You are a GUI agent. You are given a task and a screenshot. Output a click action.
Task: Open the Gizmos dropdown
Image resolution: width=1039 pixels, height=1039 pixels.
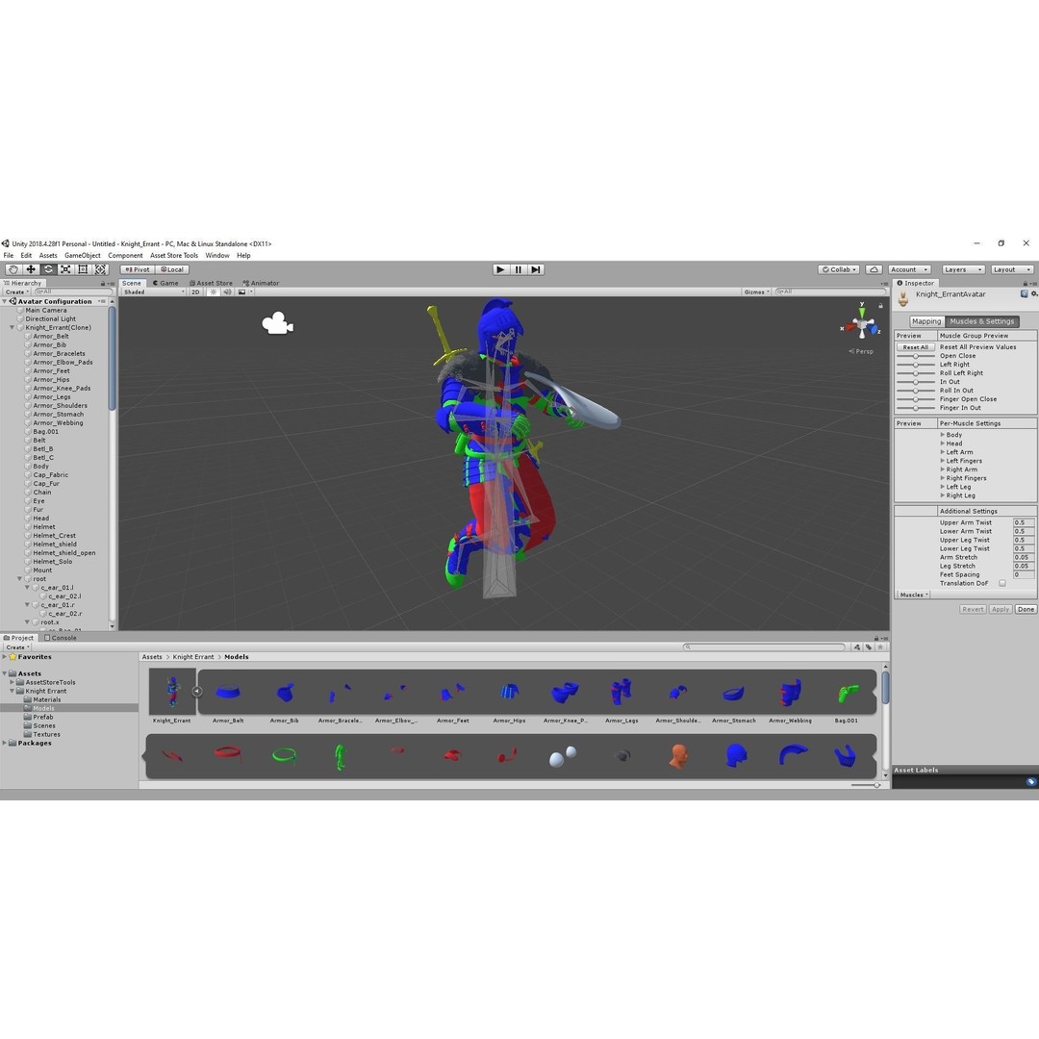point(757,291)
